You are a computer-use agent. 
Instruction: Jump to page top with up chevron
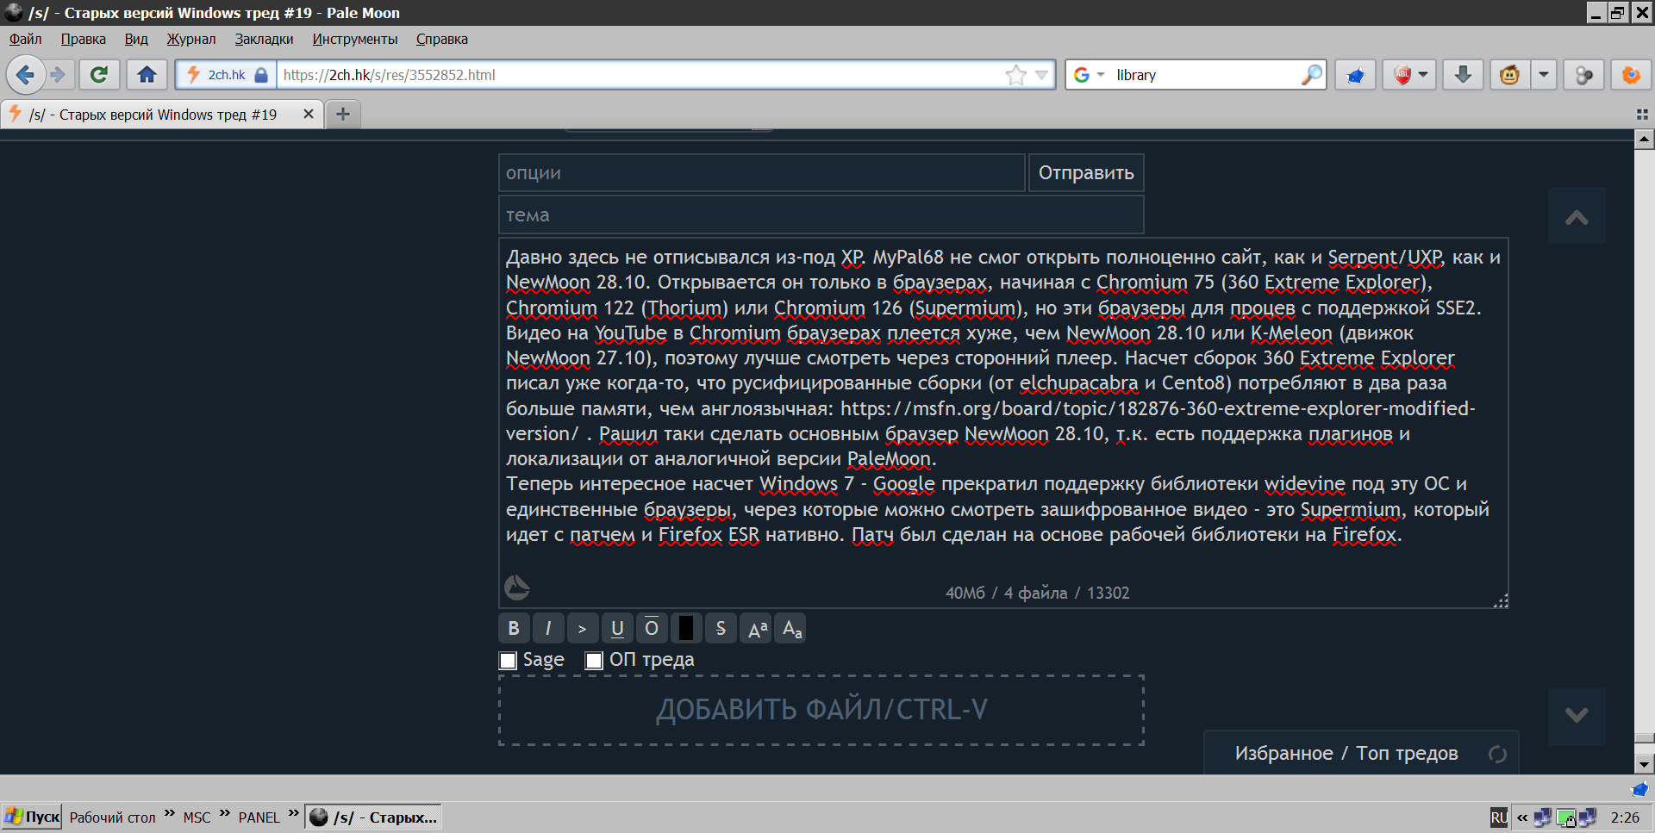pos(1577,216)
